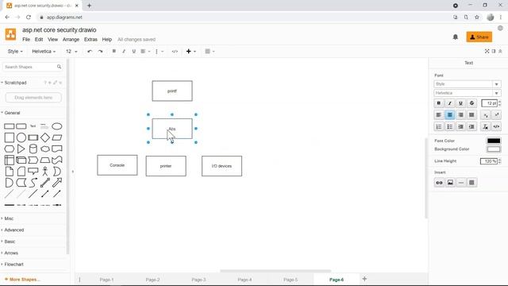Toggle strikethrough in the Text panel
This screenshot has height=286, width=508.
click(x=471, y=103)
